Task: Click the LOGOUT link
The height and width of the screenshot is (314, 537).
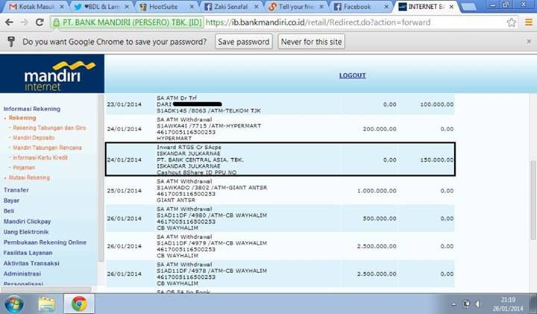Action: [352, 75]
